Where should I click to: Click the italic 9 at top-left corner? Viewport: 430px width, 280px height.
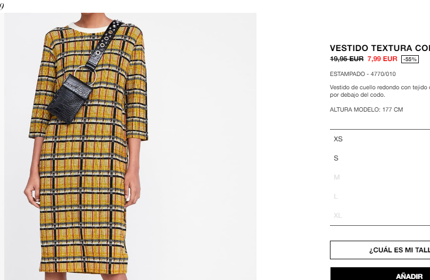point(2,6)
